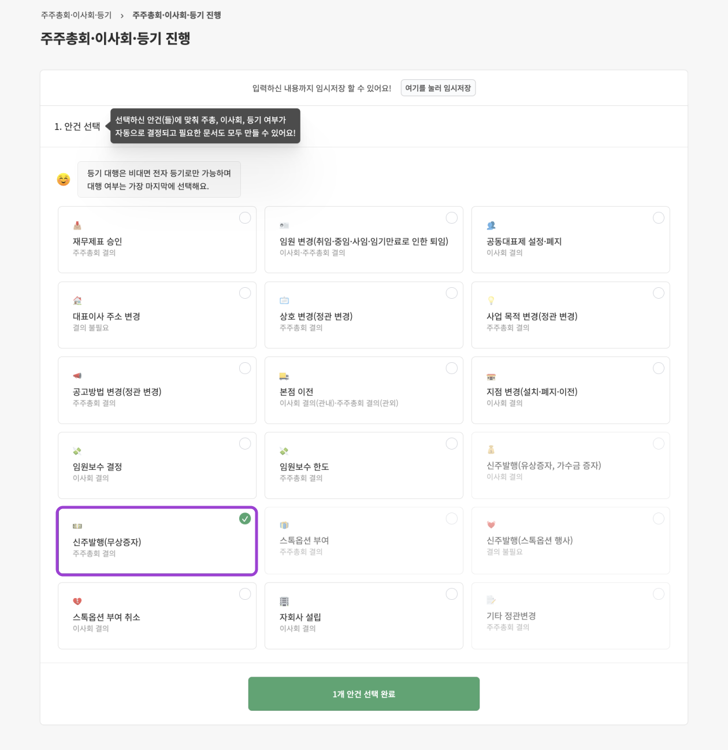Deselect the checkmark on 신주발행(무상증자) card

[x=245, y=519]
